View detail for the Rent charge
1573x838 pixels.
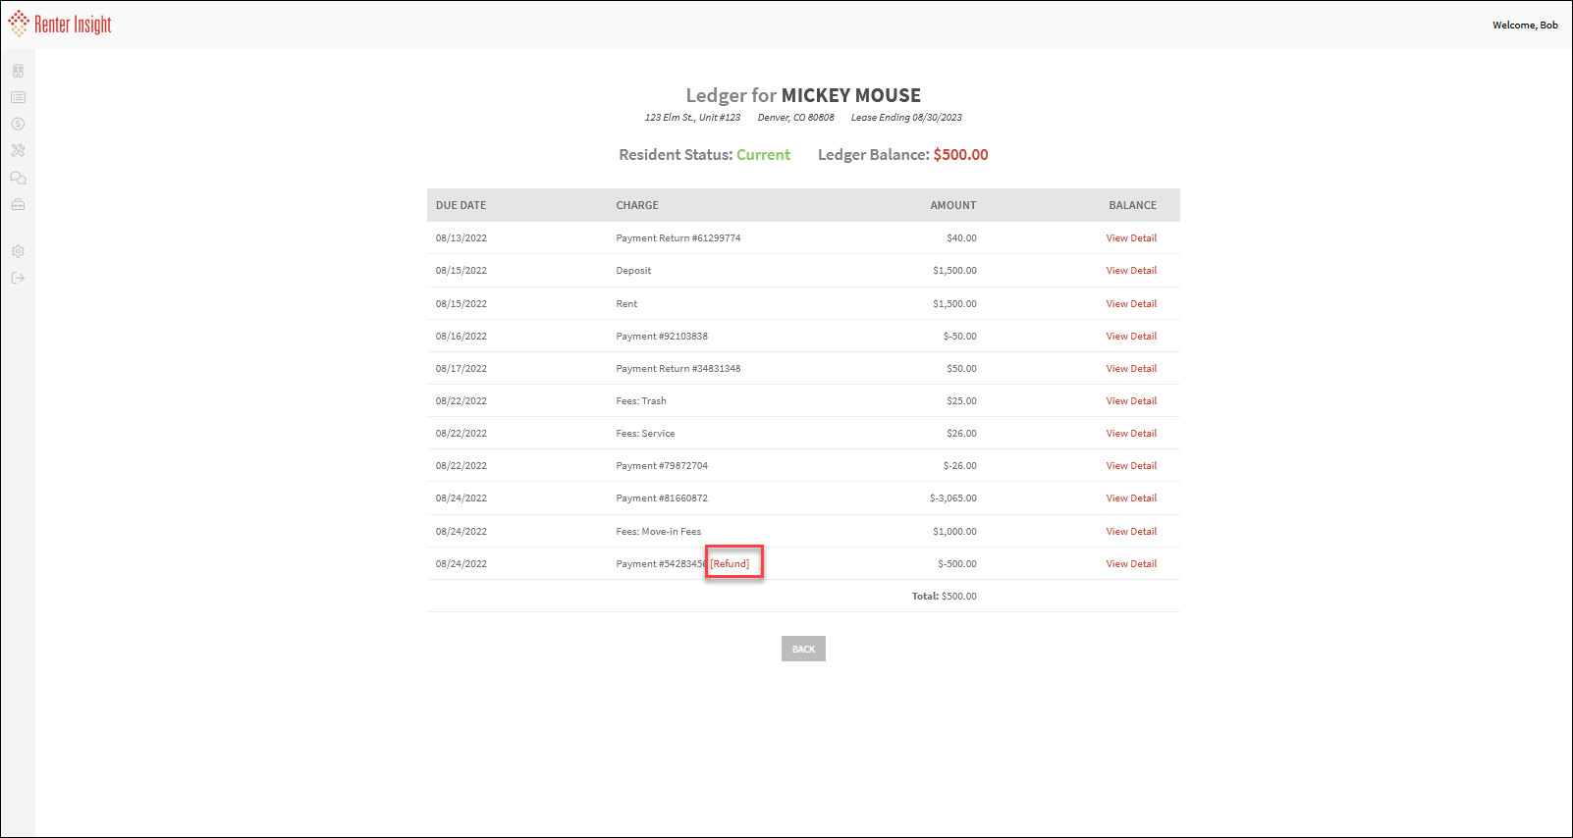tap(1131, 303)
